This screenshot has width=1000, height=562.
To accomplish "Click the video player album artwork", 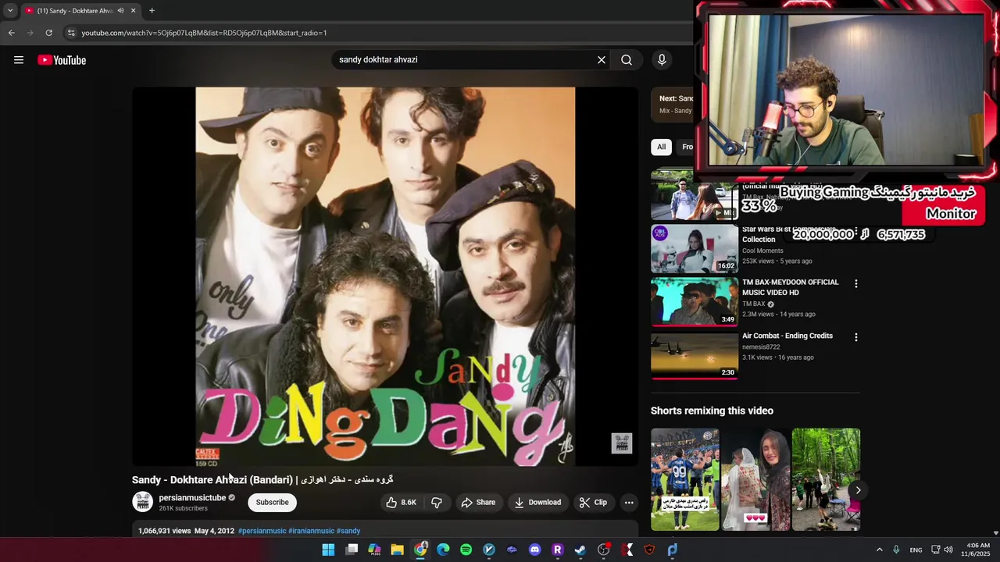I will point(385,276).
